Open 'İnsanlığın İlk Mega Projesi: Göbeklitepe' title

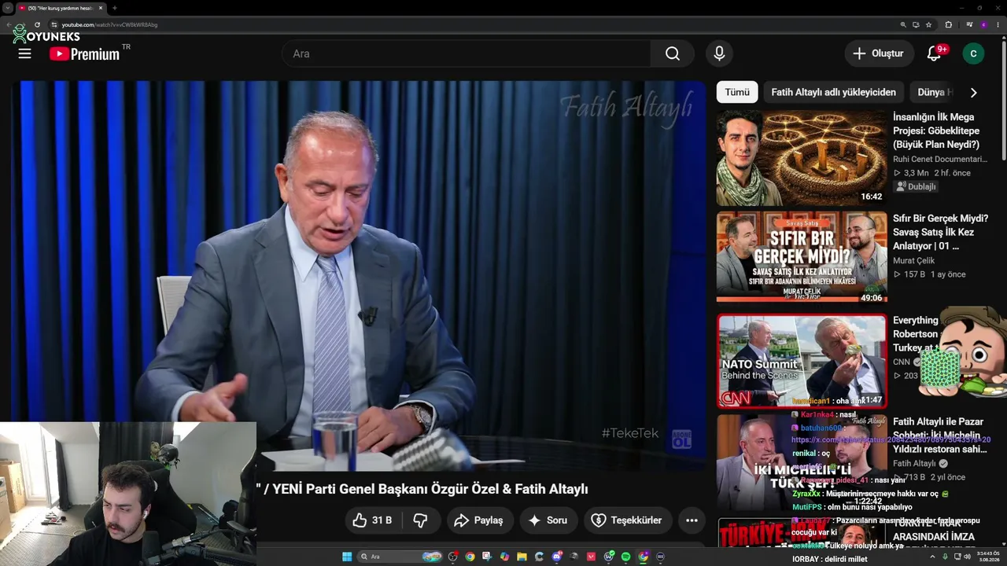[x=940, y=130]
